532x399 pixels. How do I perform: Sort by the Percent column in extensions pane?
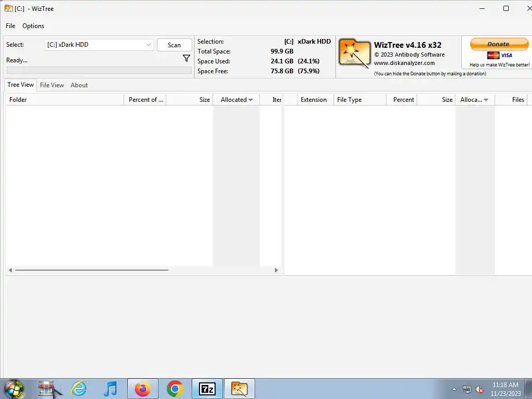click(x=402, y=100)
